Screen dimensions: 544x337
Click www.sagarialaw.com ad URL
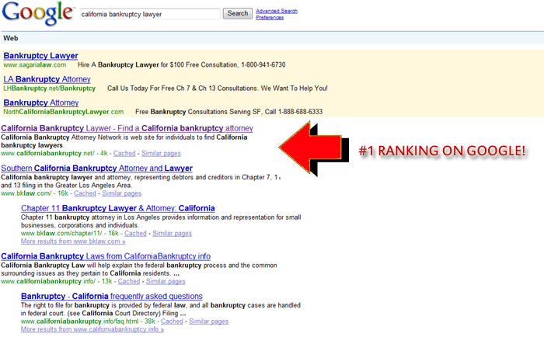coord(35,64)
